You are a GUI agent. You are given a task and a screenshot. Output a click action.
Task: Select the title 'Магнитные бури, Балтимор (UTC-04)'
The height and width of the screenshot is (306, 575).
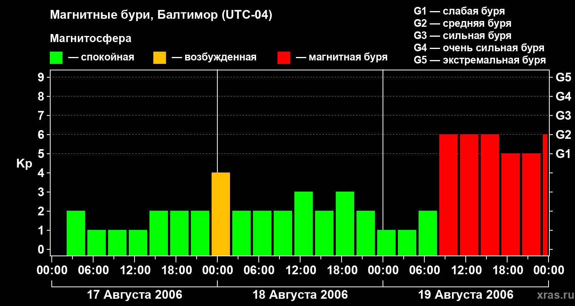(161, 15)
